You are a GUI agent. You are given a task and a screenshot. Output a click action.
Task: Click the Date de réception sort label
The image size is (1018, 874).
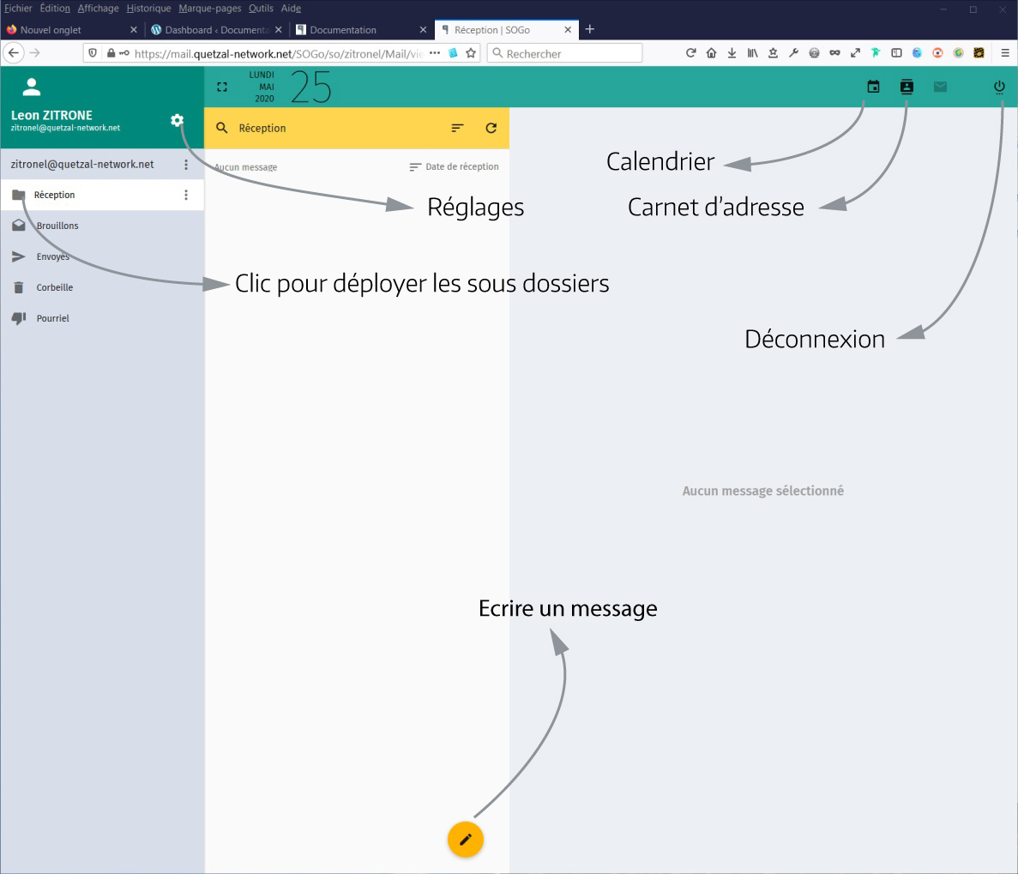click(461, 166)
